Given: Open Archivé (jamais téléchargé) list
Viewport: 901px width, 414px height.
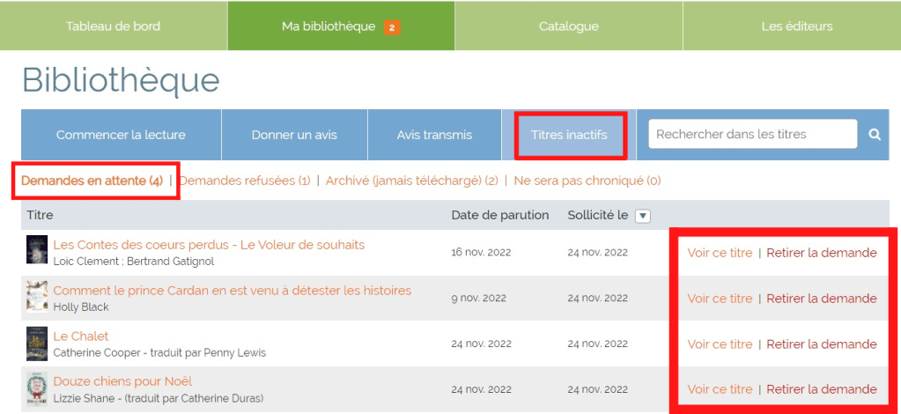Looking at the screenshot, I should 411,181.
